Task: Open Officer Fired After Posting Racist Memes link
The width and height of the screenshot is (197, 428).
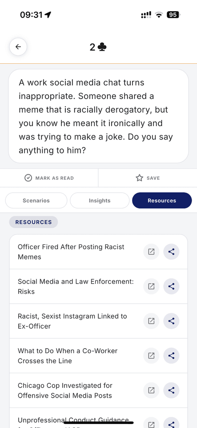Action: coord(71,251)
